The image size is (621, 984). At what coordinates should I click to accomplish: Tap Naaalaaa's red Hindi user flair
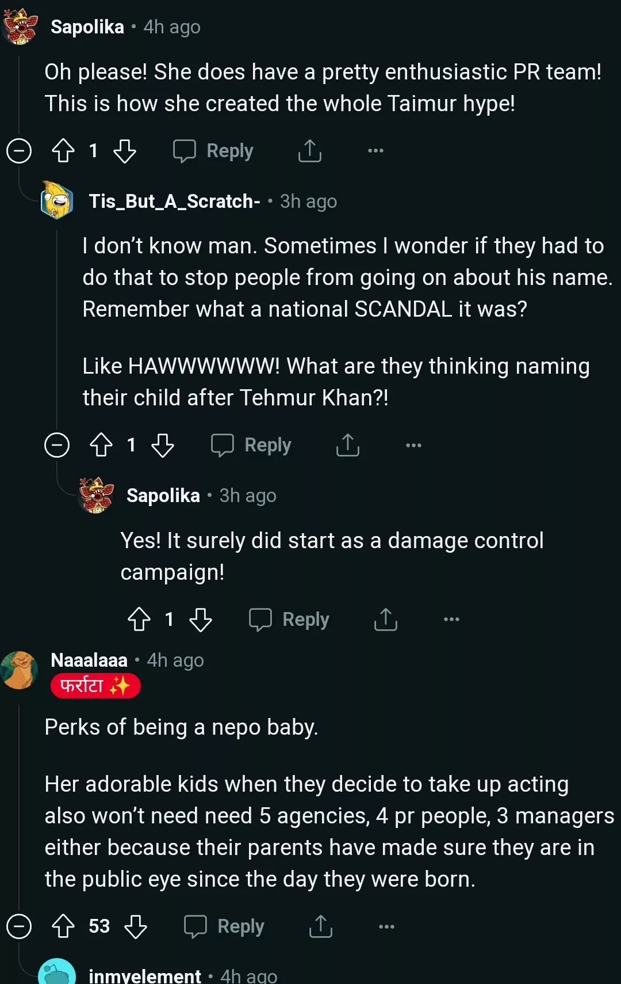pos(95,686)
